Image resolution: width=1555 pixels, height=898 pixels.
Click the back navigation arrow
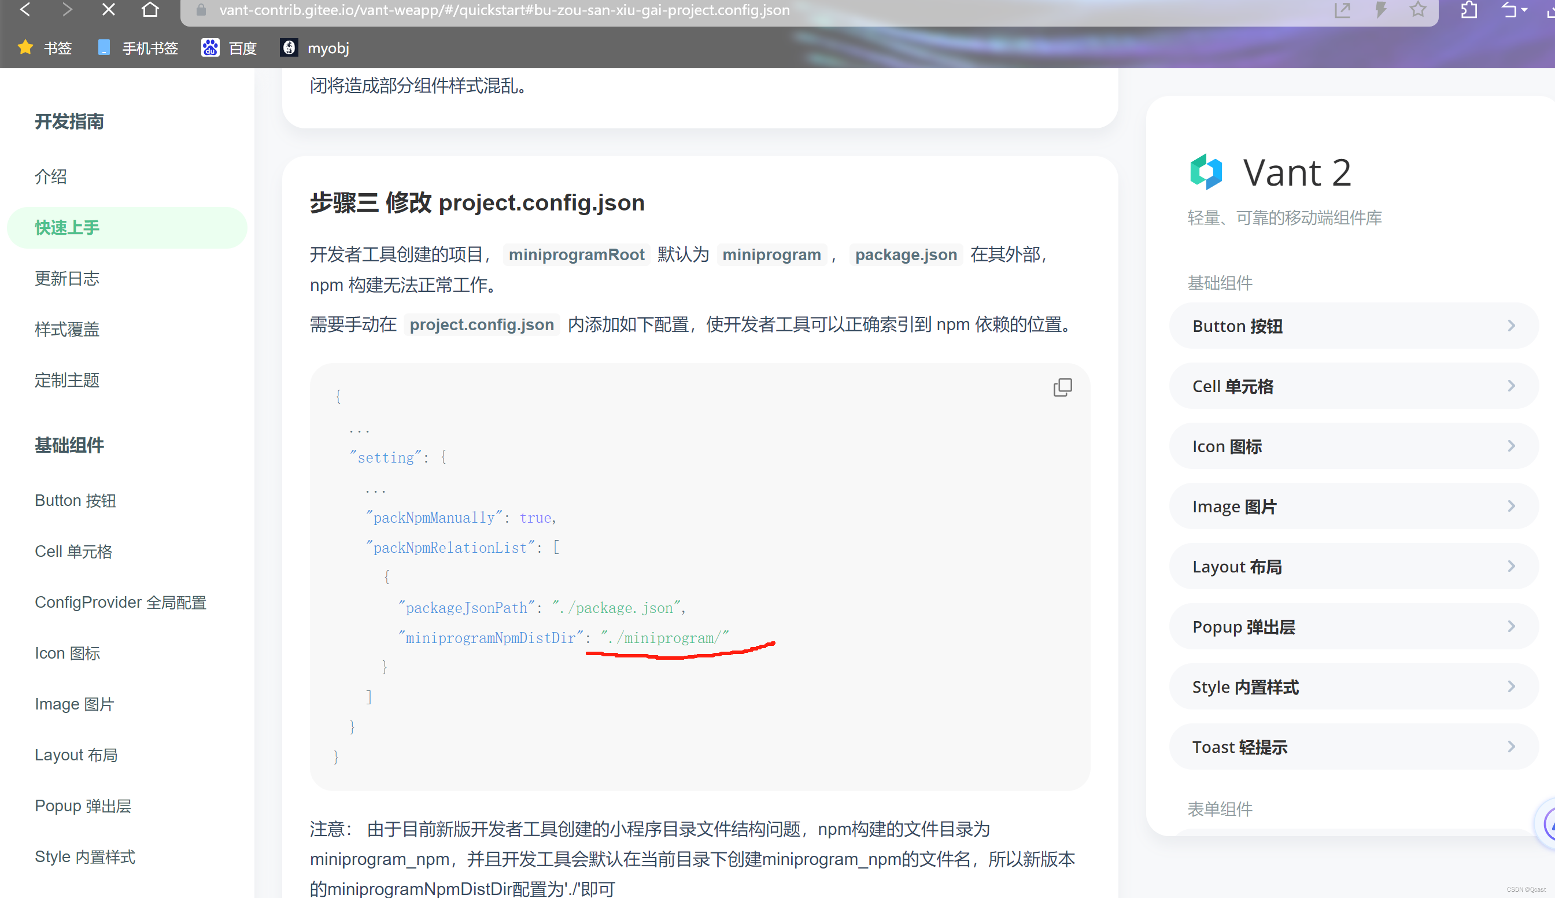pyautogui.click(x=25, y=10)
